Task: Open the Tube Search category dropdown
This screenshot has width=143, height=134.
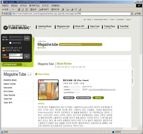Action: (x=21, y=55)
